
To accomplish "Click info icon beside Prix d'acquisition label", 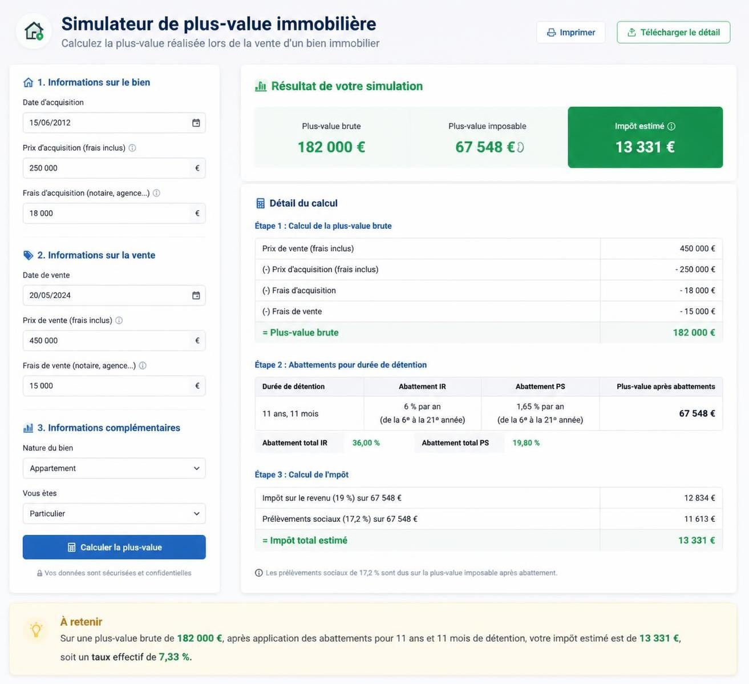I will point(132,148).
